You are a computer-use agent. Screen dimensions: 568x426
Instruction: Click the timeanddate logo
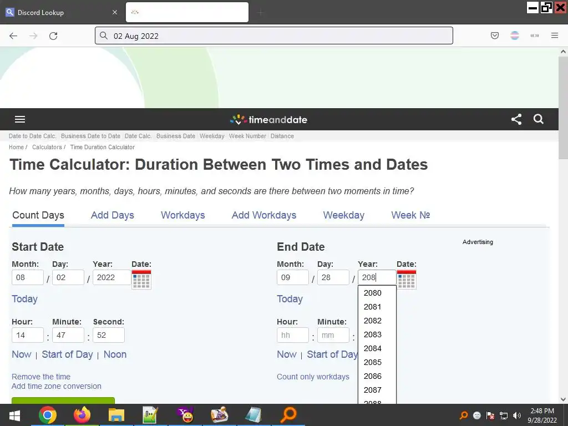(268, 120)
